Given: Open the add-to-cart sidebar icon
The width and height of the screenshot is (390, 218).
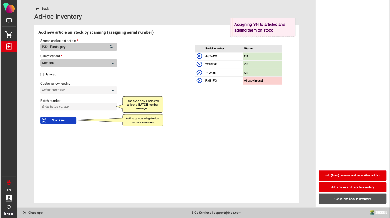Looking at the screenshot, I should tap(9, 34).
